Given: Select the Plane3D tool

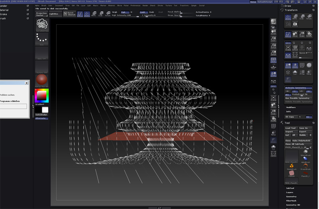Looking at the screenshot, I should pyautogui.click(x=291, y=174).
